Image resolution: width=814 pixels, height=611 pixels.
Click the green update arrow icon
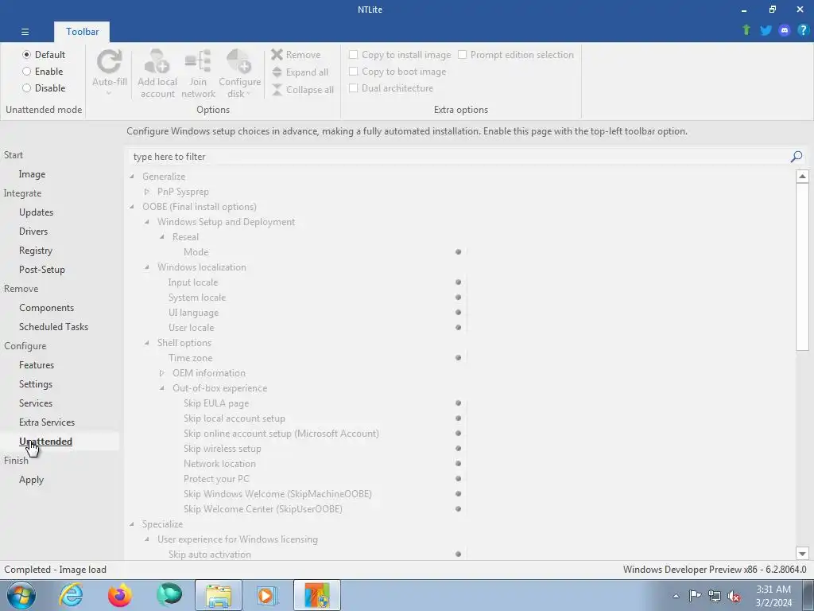click(746, 30)
